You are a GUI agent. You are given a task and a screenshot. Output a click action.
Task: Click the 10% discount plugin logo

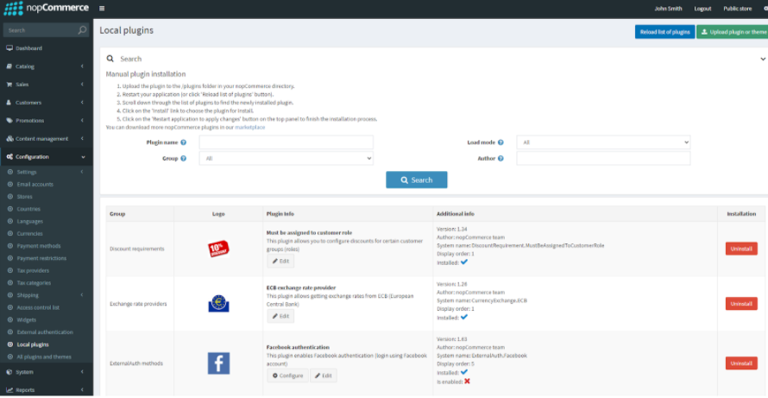click(218, 249)
